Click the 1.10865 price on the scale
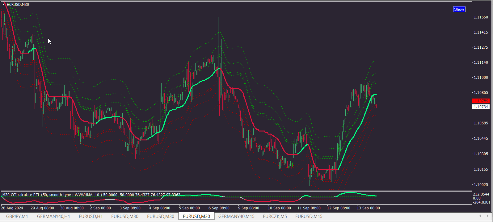This screenshot has height=222, width=493. [481, 93]
